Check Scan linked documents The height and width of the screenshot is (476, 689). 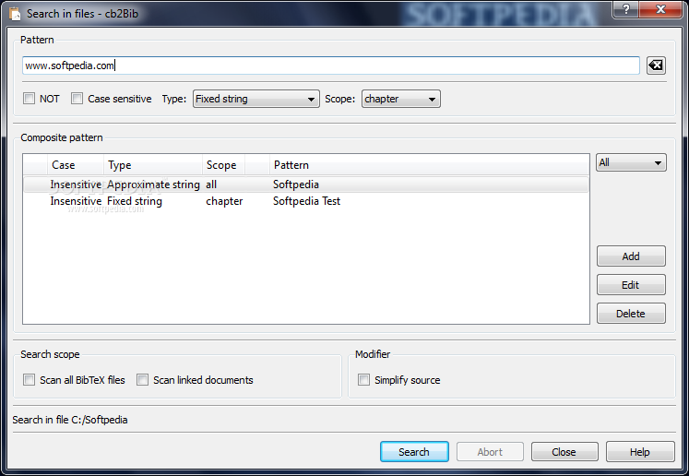pos(142,380)
